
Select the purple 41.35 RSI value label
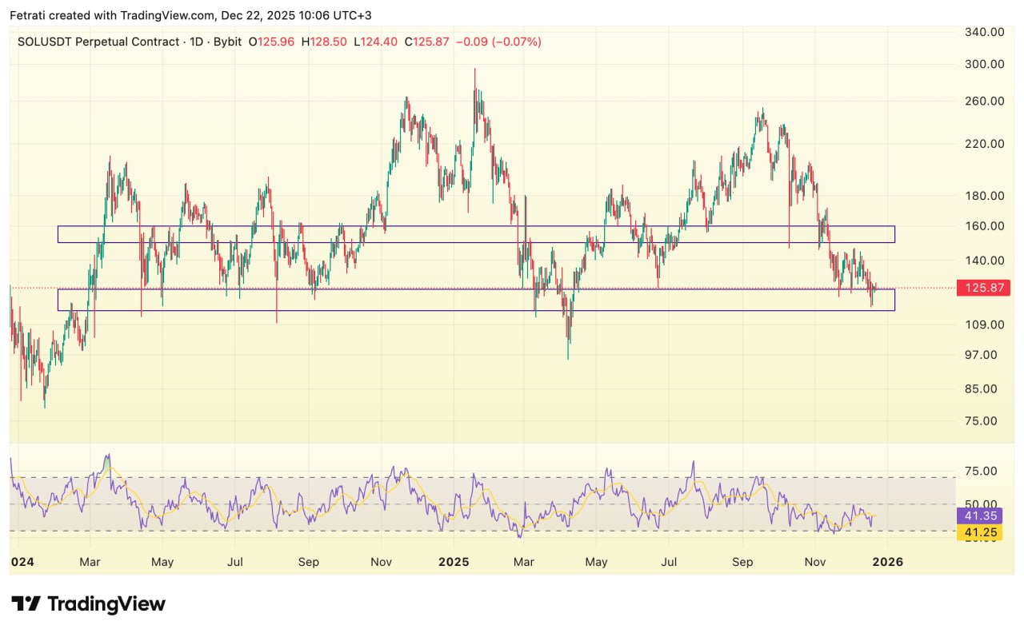coord(978,516)
